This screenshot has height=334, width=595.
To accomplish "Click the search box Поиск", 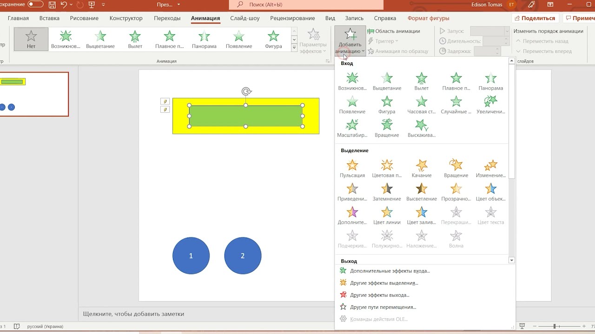I will pyautogui.click(x=307, y=5).
